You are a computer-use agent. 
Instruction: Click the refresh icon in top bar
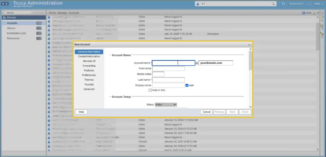(283, 4)
